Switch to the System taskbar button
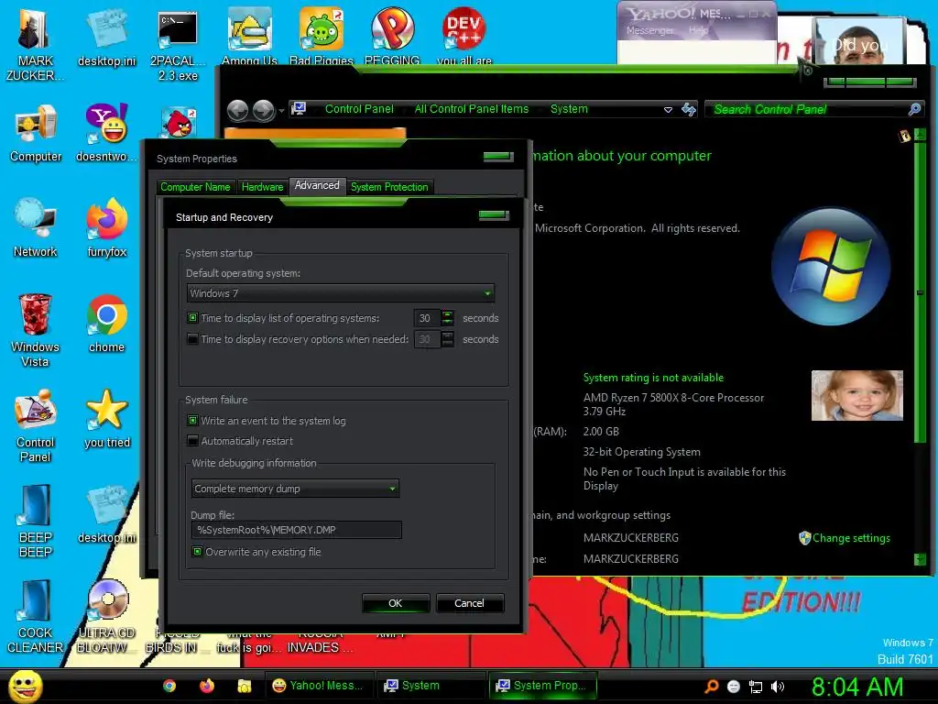The width and height of the screenshot is (938, 704). (x=431, y=686)
